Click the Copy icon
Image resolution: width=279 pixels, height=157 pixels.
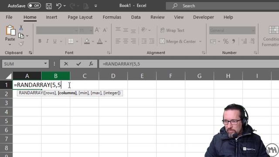click(21, 36)
